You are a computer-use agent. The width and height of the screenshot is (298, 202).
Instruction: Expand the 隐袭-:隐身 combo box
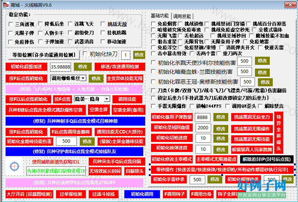tap(107, 99)
